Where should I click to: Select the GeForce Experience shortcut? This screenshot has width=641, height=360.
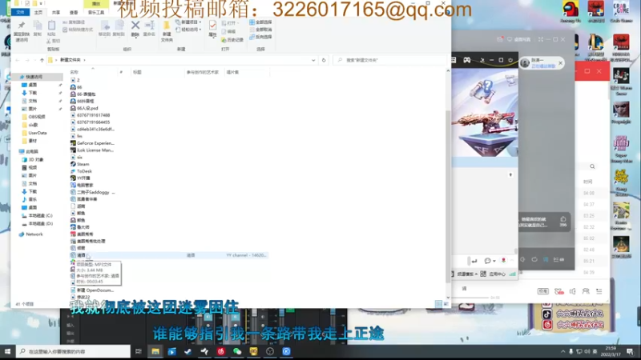pyautogui.click(x=92, y=143)
